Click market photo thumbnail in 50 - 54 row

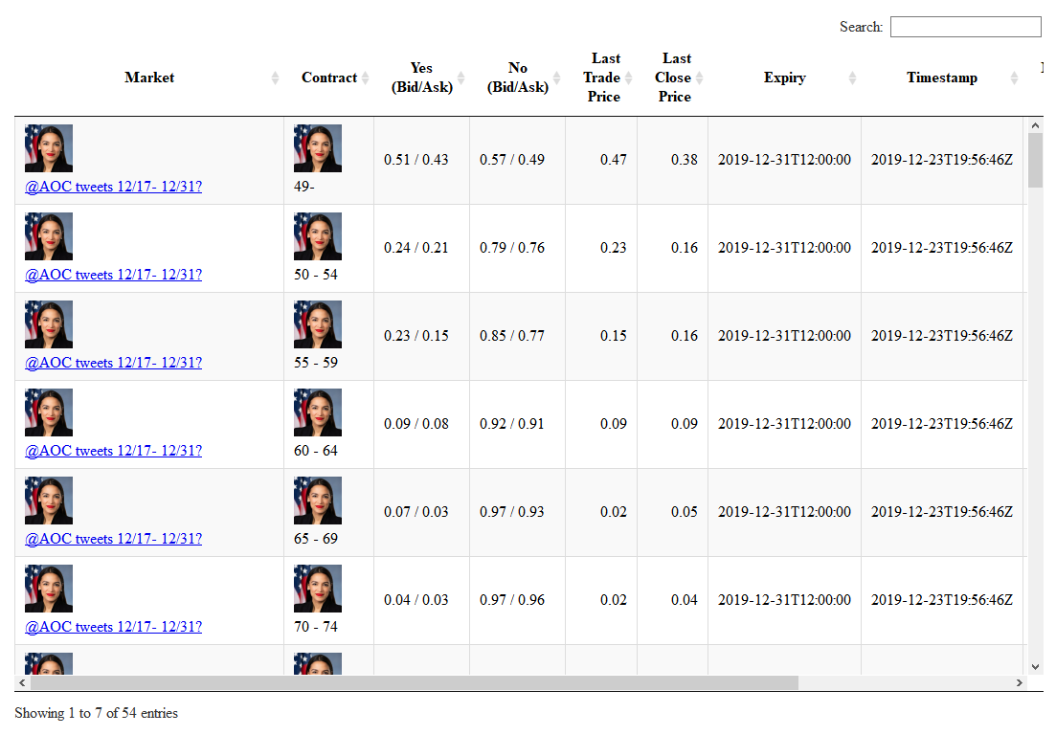click(49, 236)
